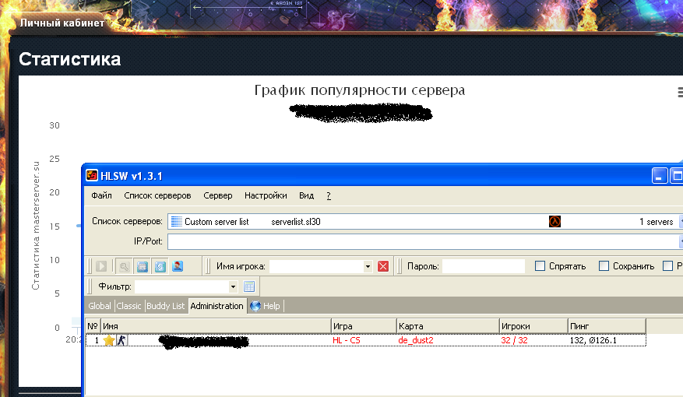683x397 pixels.
Task: Open the Список серверов menu
Action: click(x=157, y=195)
